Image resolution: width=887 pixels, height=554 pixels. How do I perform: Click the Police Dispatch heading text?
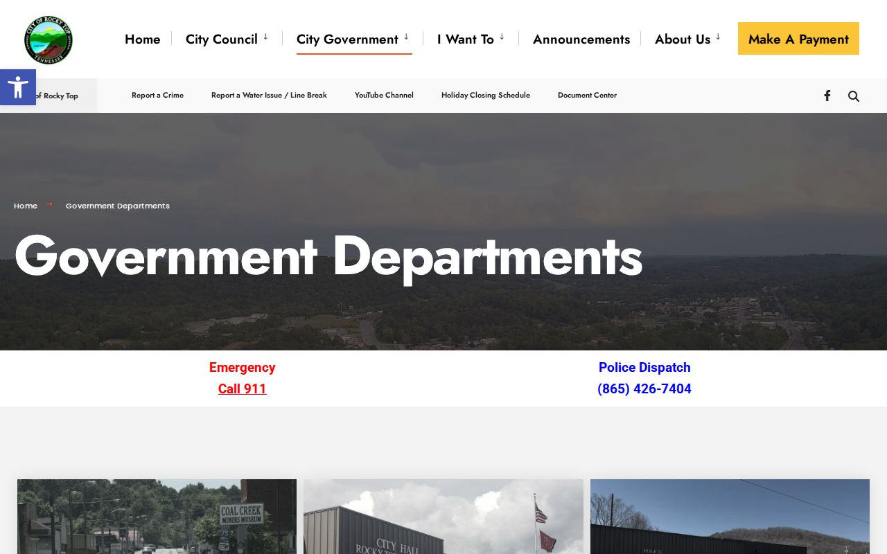(x=644, y=368)
